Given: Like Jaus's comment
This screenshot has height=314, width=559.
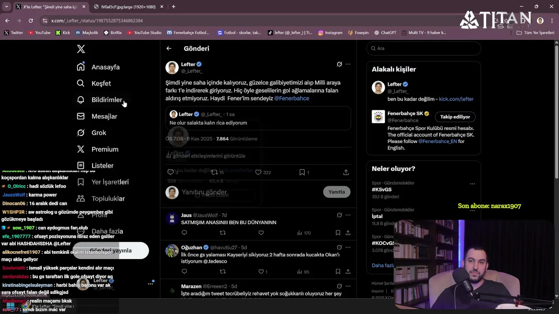Looking at the screenshot, I should pos(261,233).
